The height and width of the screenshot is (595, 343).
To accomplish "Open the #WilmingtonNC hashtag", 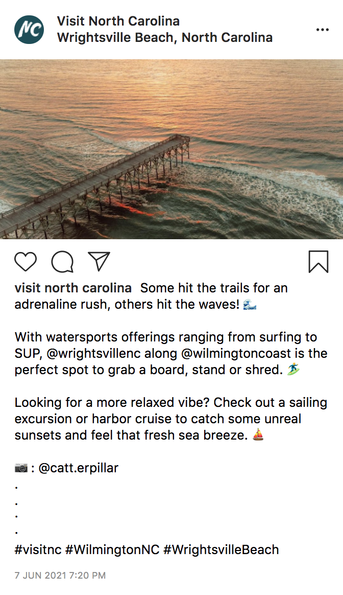I will click(x=112, y=550).
